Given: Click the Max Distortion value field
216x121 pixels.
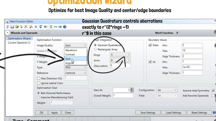Looking at the screenshot, I should pos(76,78).
